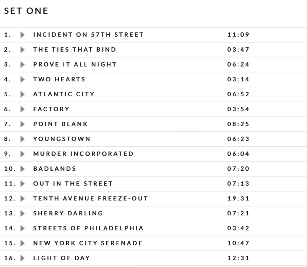Image resolution: width=307 pixels, height=267 pixels.
Task: Play New York City Serenade
Action: pyautogui.click(x=22, y=243)
